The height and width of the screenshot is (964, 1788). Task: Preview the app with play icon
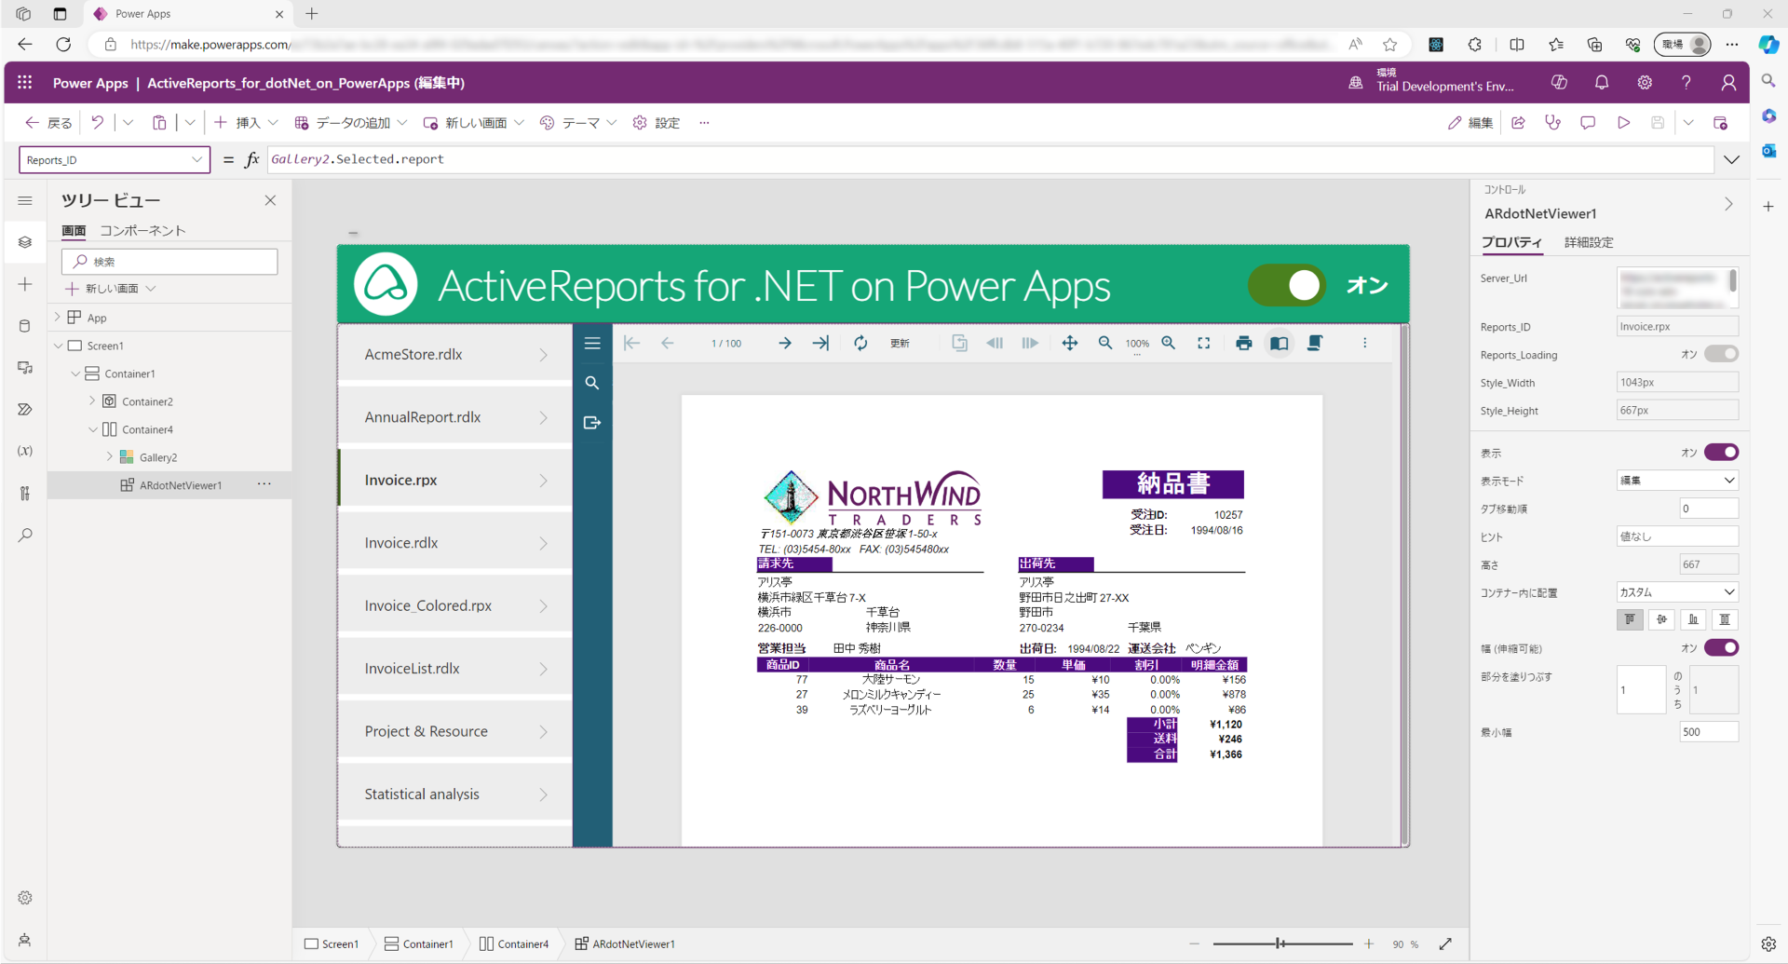click(1623, 122)
